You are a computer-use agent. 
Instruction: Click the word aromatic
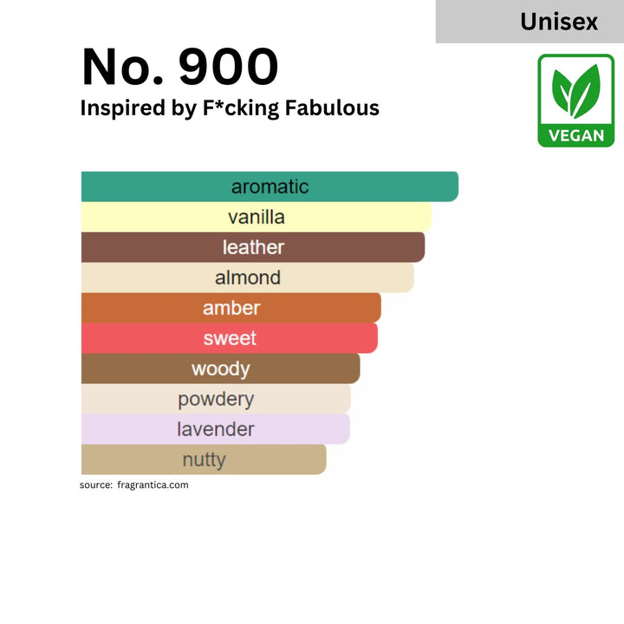point(270,186)
